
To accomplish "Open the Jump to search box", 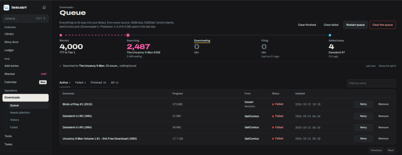I will [x=25, y=19].
